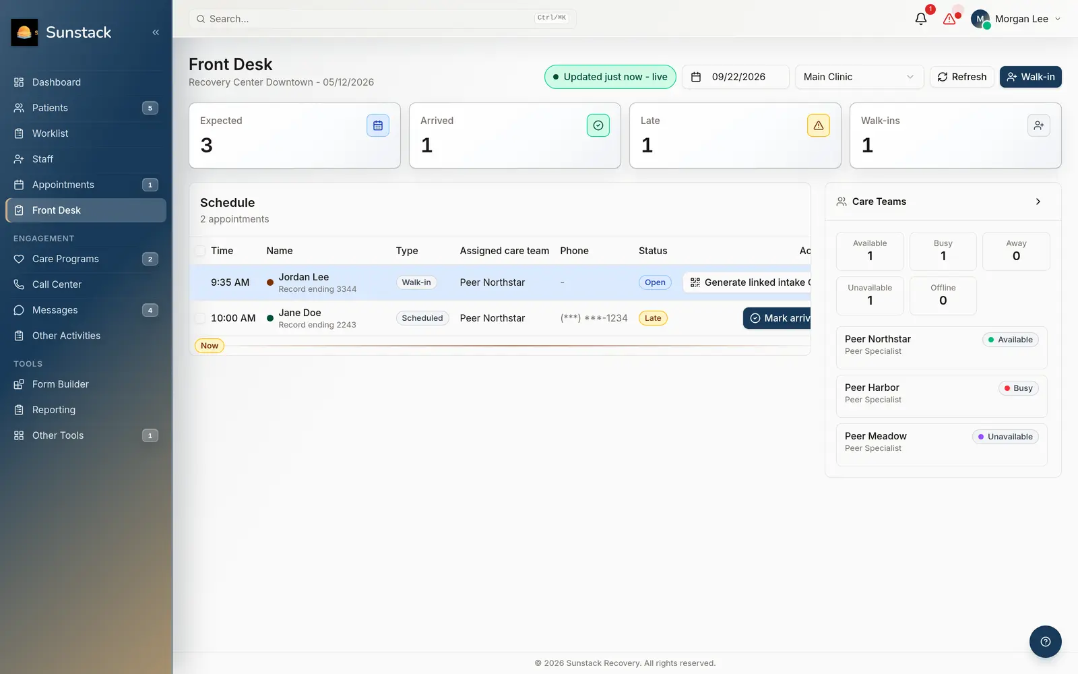This screenshot has width=1078, height=674.
Task: Open Other Activities in the sidebar
Action: pyautogui.click(x=86, y=336)
